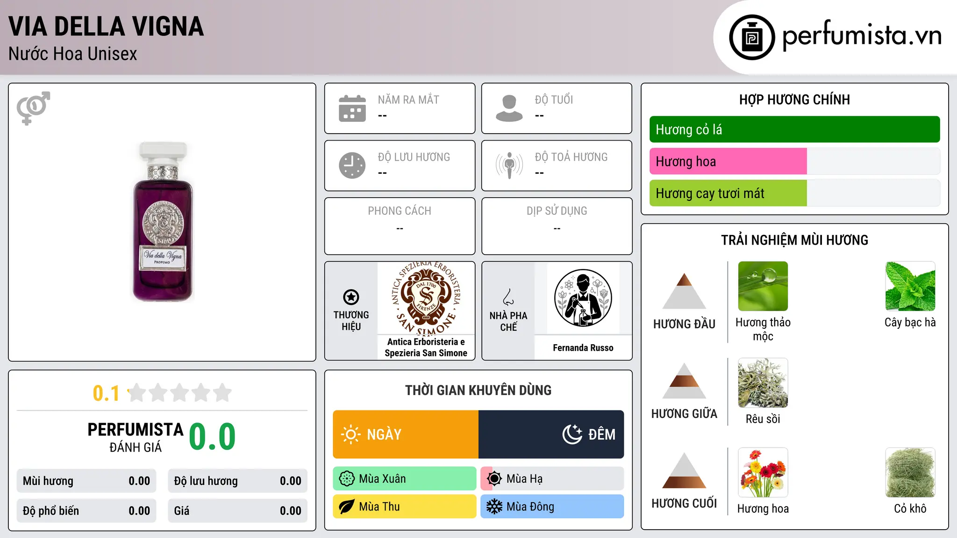Image resolution: width=957 pixels, height=538 pixels.
Task: Click the Độ lưu hương score row
Action: (238, 481)
